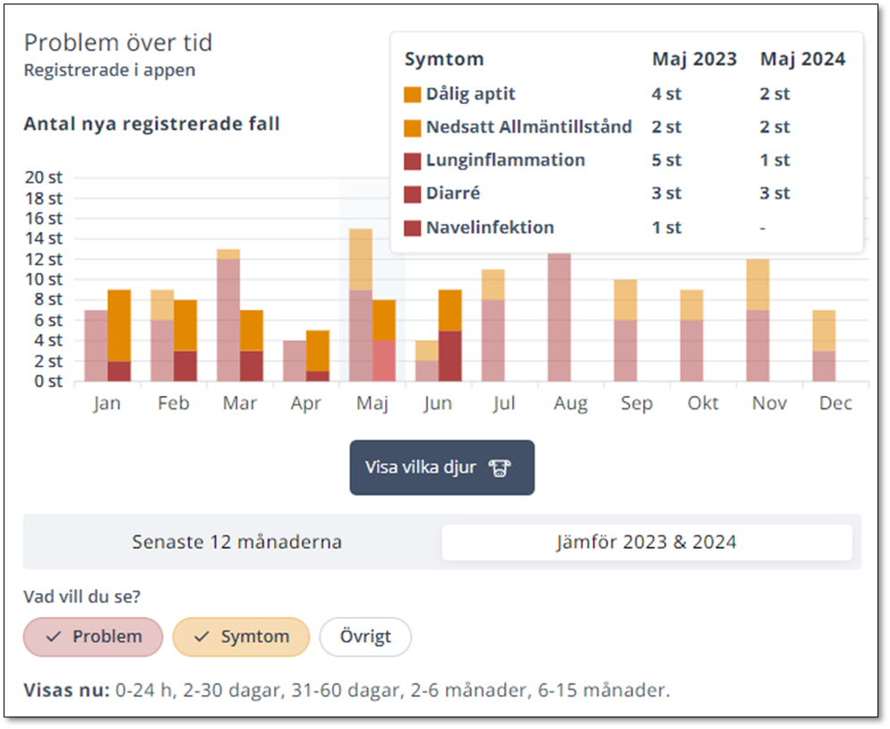Screen dimensions: 890x729
Task: Enable the Övrigt filter chip
Action: 365,637
